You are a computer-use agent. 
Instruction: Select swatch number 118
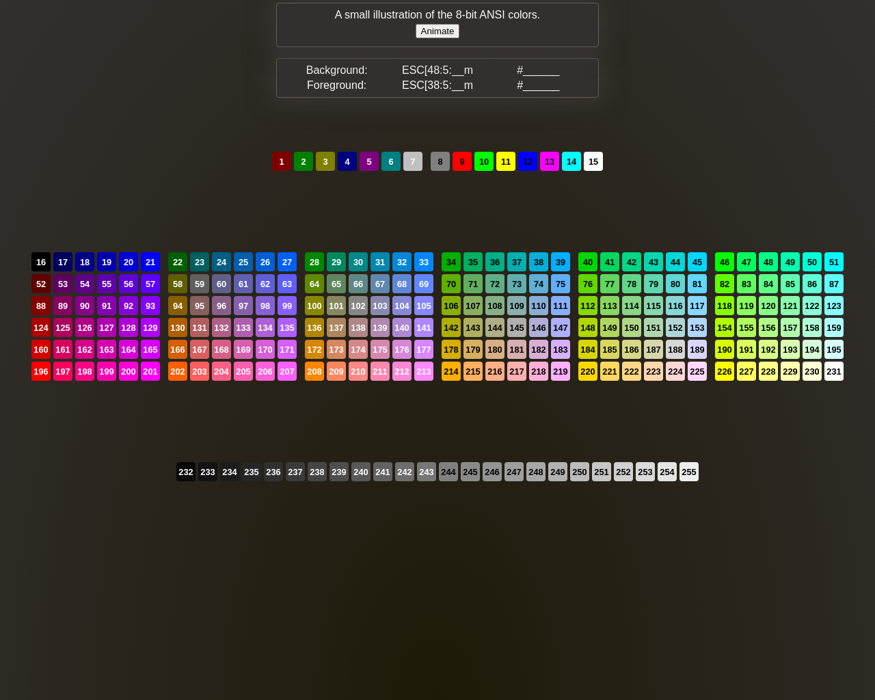(x=725, y=306)
